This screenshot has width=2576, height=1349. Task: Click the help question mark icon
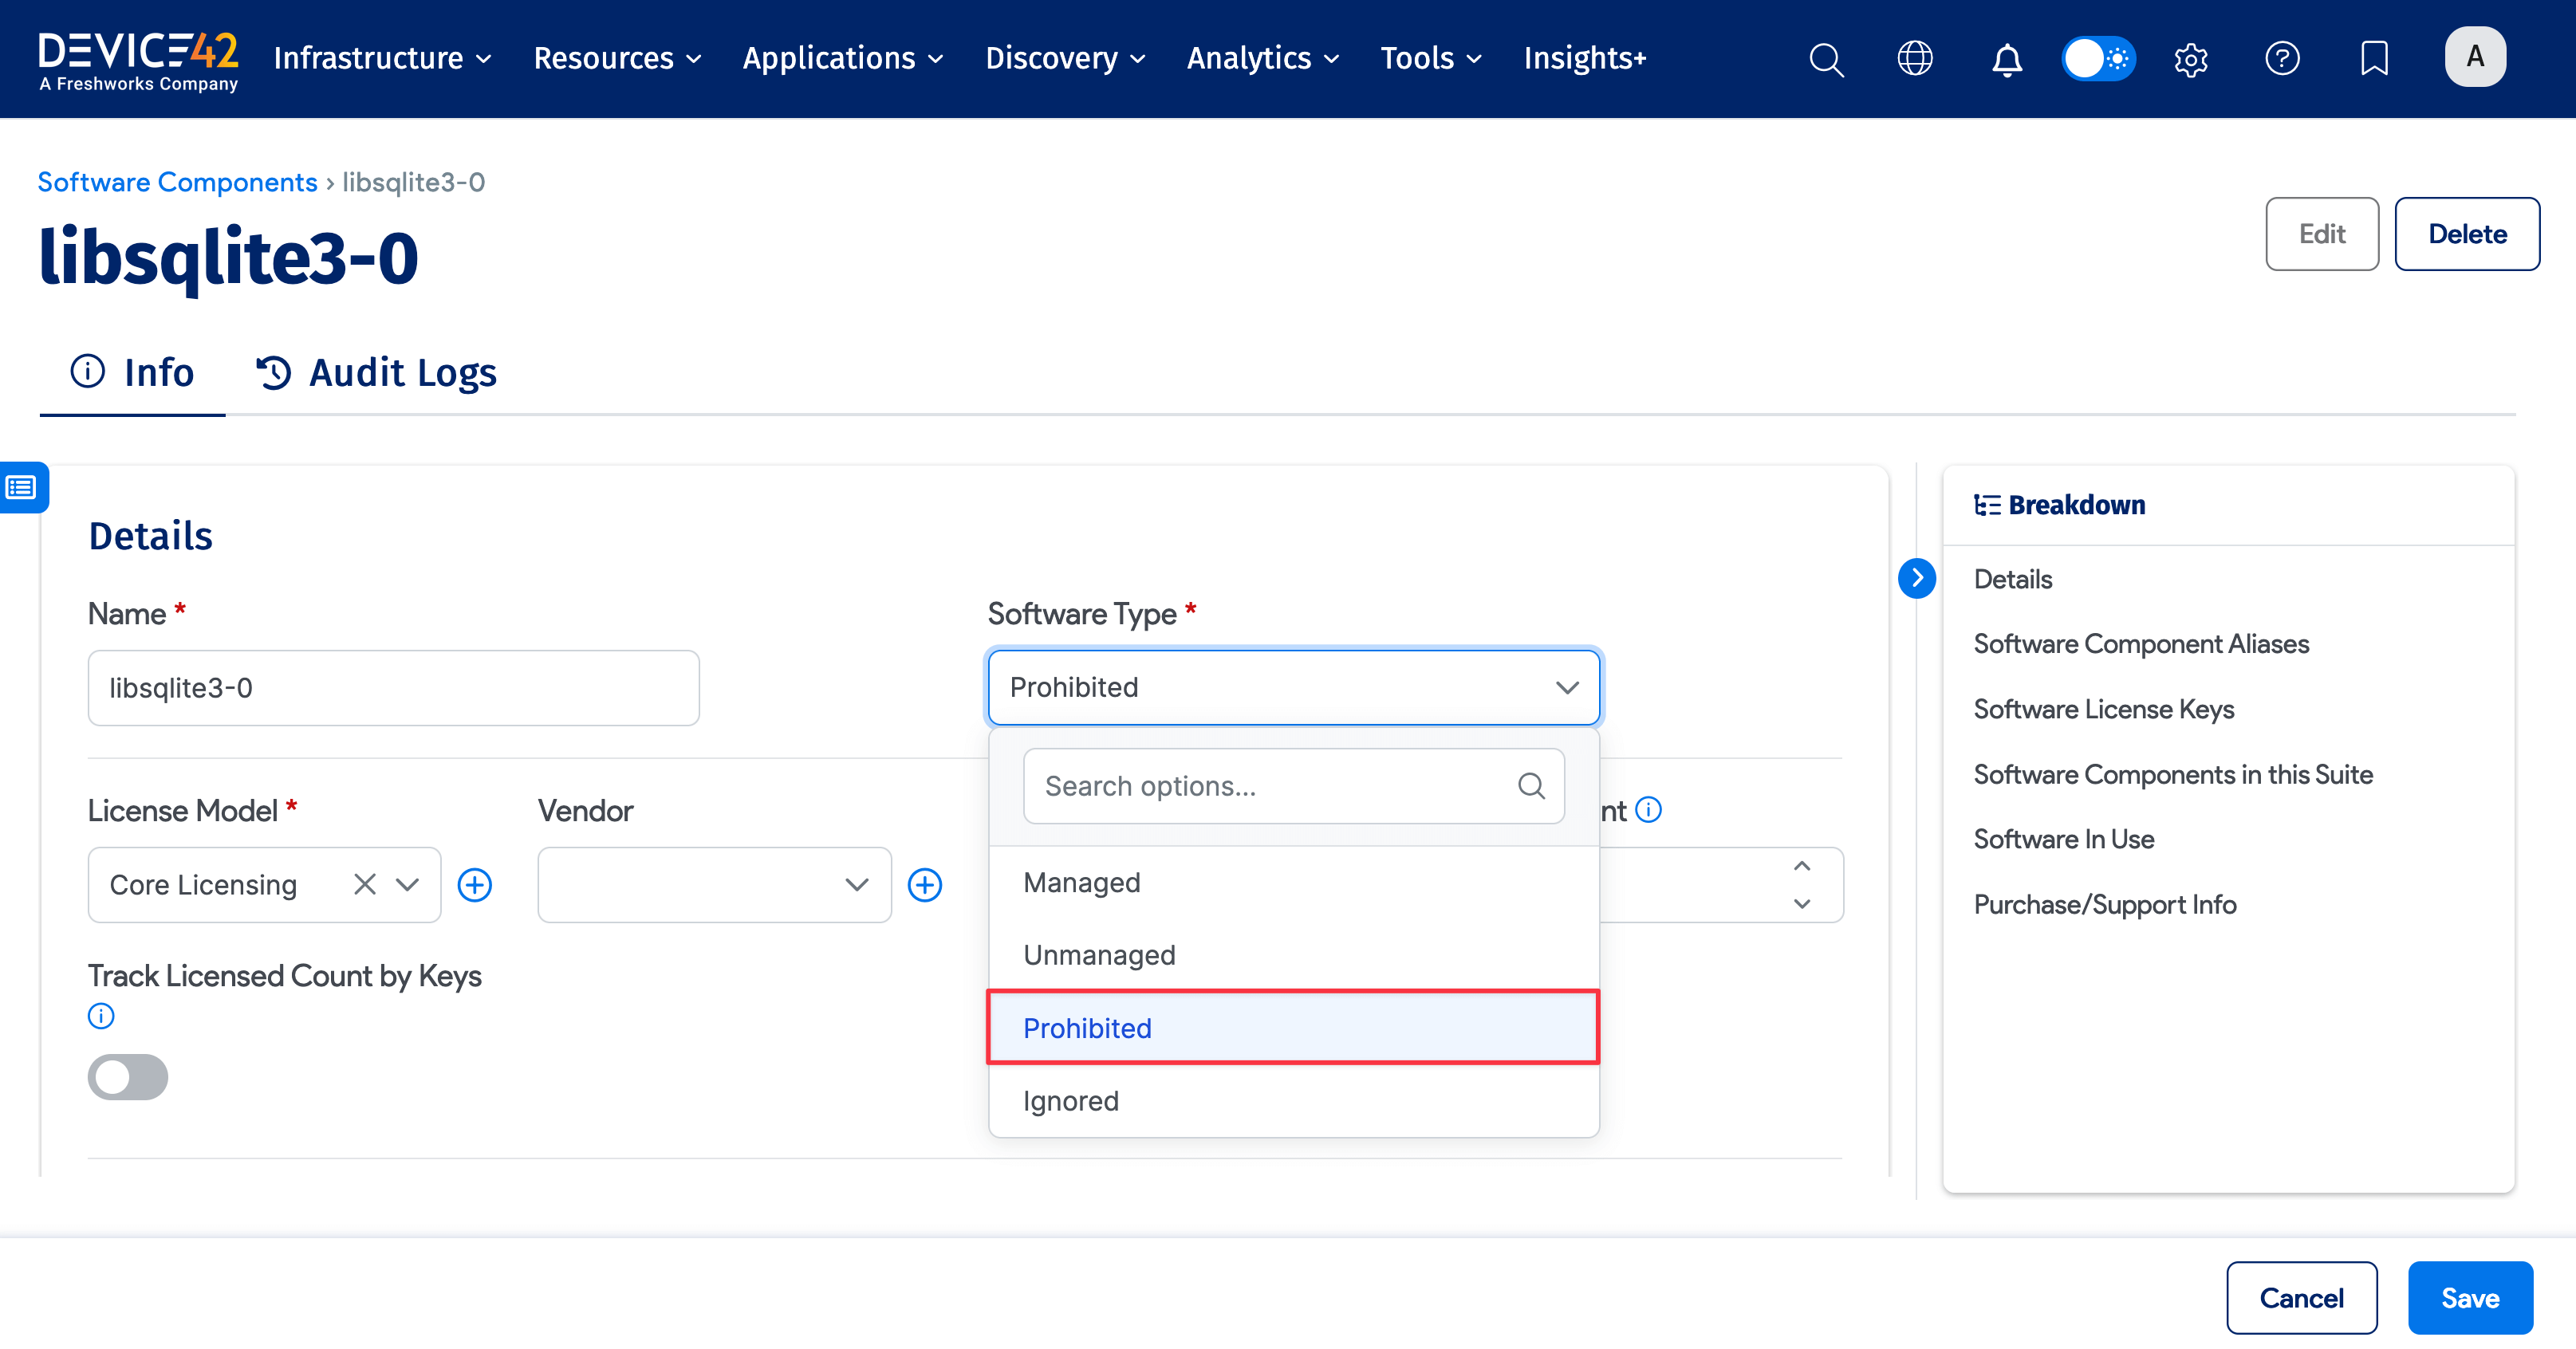point(2283,59)
